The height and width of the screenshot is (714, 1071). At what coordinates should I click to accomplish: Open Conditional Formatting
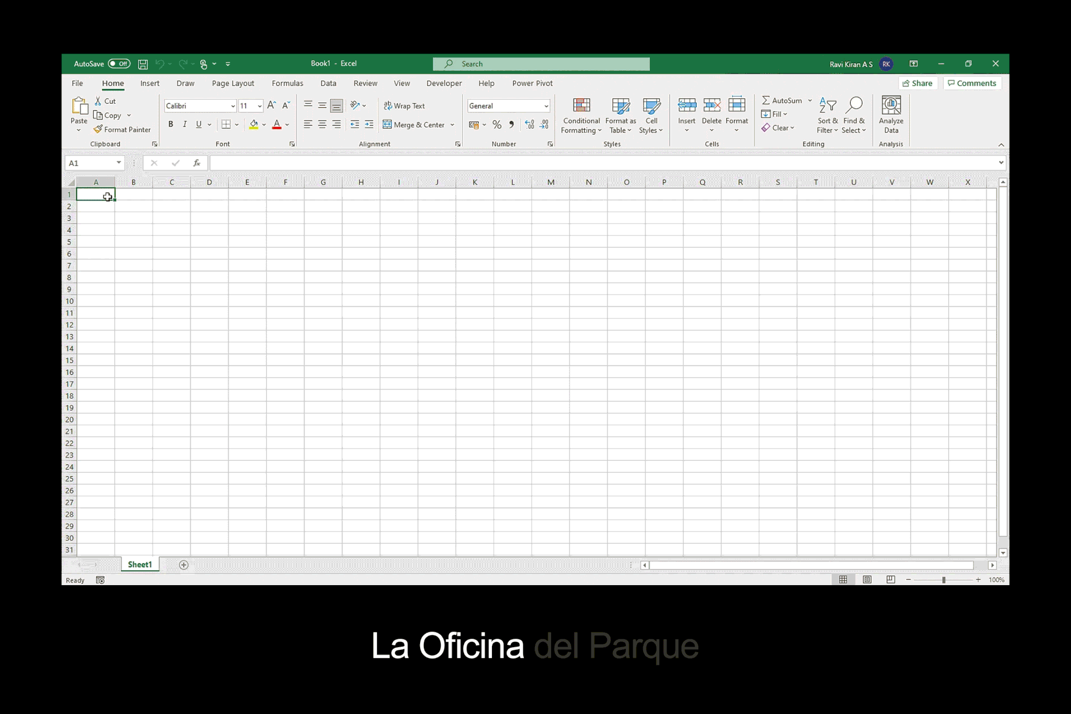[x=581, y=115]
